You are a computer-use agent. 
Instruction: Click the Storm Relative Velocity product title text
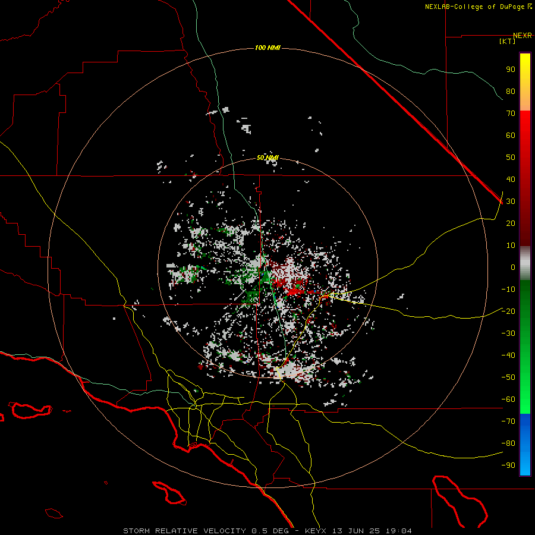pos(184,531)
